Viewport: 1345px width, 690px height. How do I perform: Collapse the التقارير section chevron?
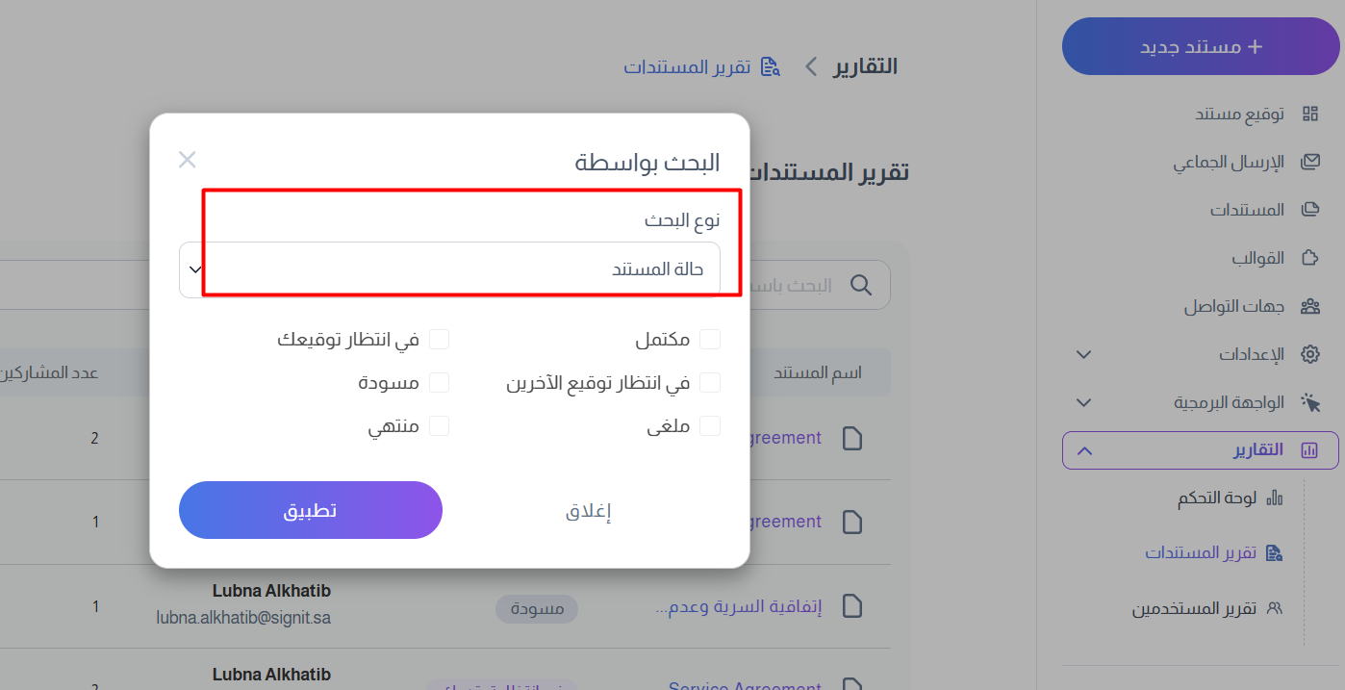pyautogui.click(x=1084, y=450)
